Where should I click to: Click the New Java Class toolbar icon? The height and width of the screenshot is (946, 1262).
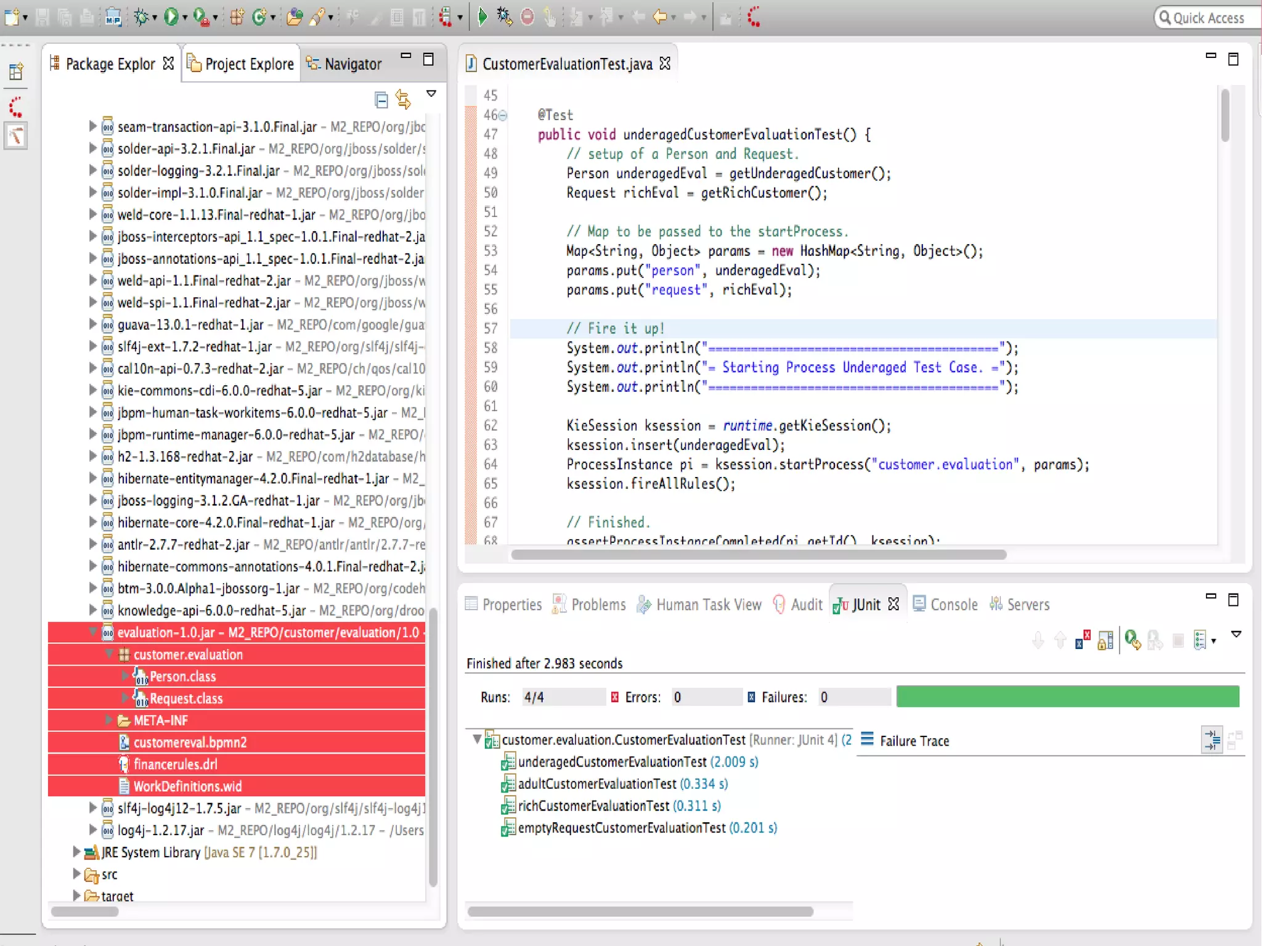coord(259,17)
